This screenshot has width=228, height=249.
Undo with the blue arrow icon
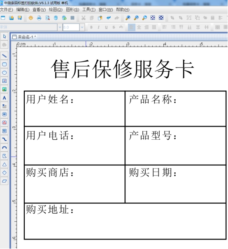pos(109,18)
